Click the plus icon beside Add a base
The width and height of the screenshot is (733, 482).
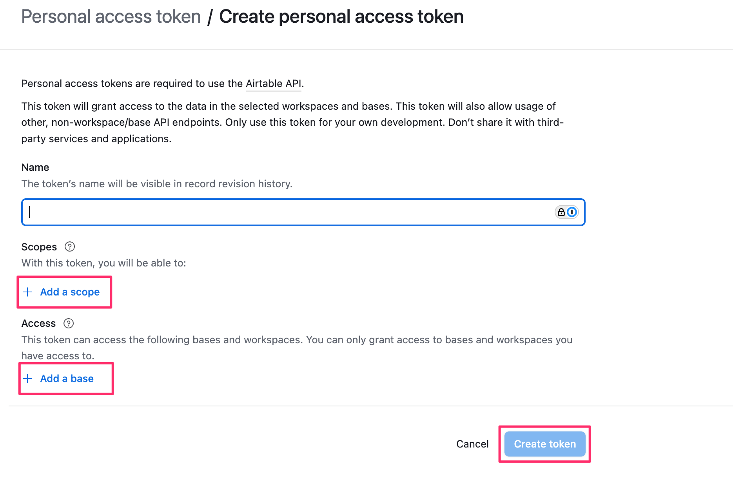click(x=27, y=379)
